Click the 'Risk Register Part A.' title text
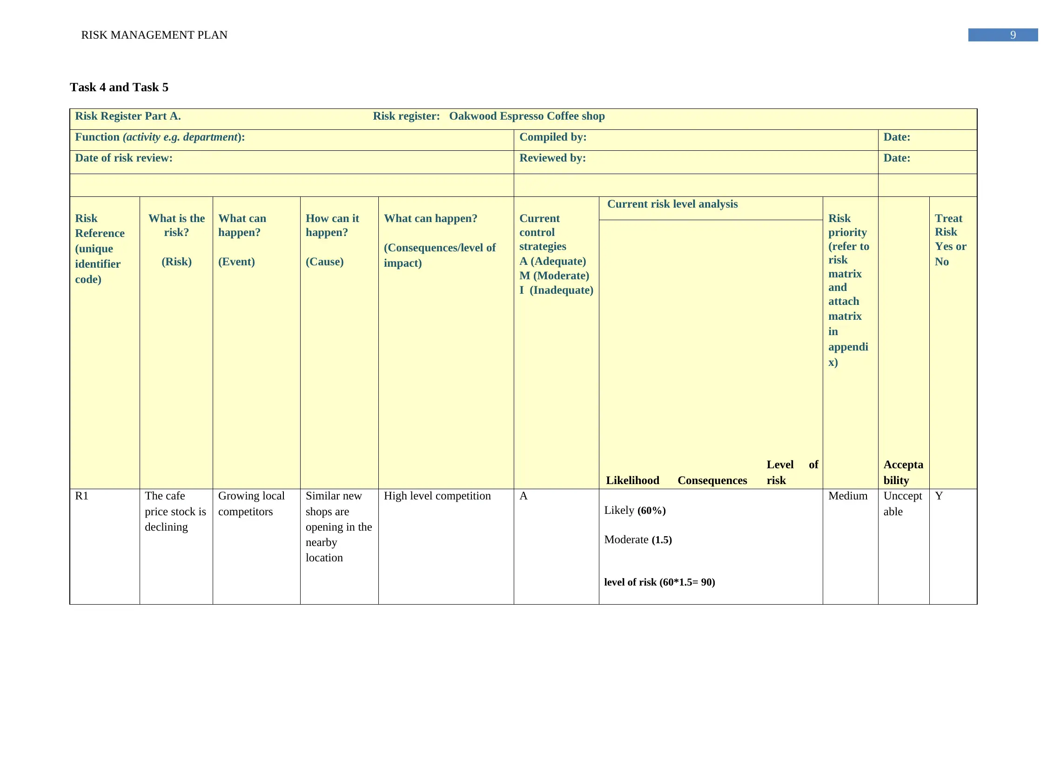This screenshot has height=768, width=1047. pos(128,116)
